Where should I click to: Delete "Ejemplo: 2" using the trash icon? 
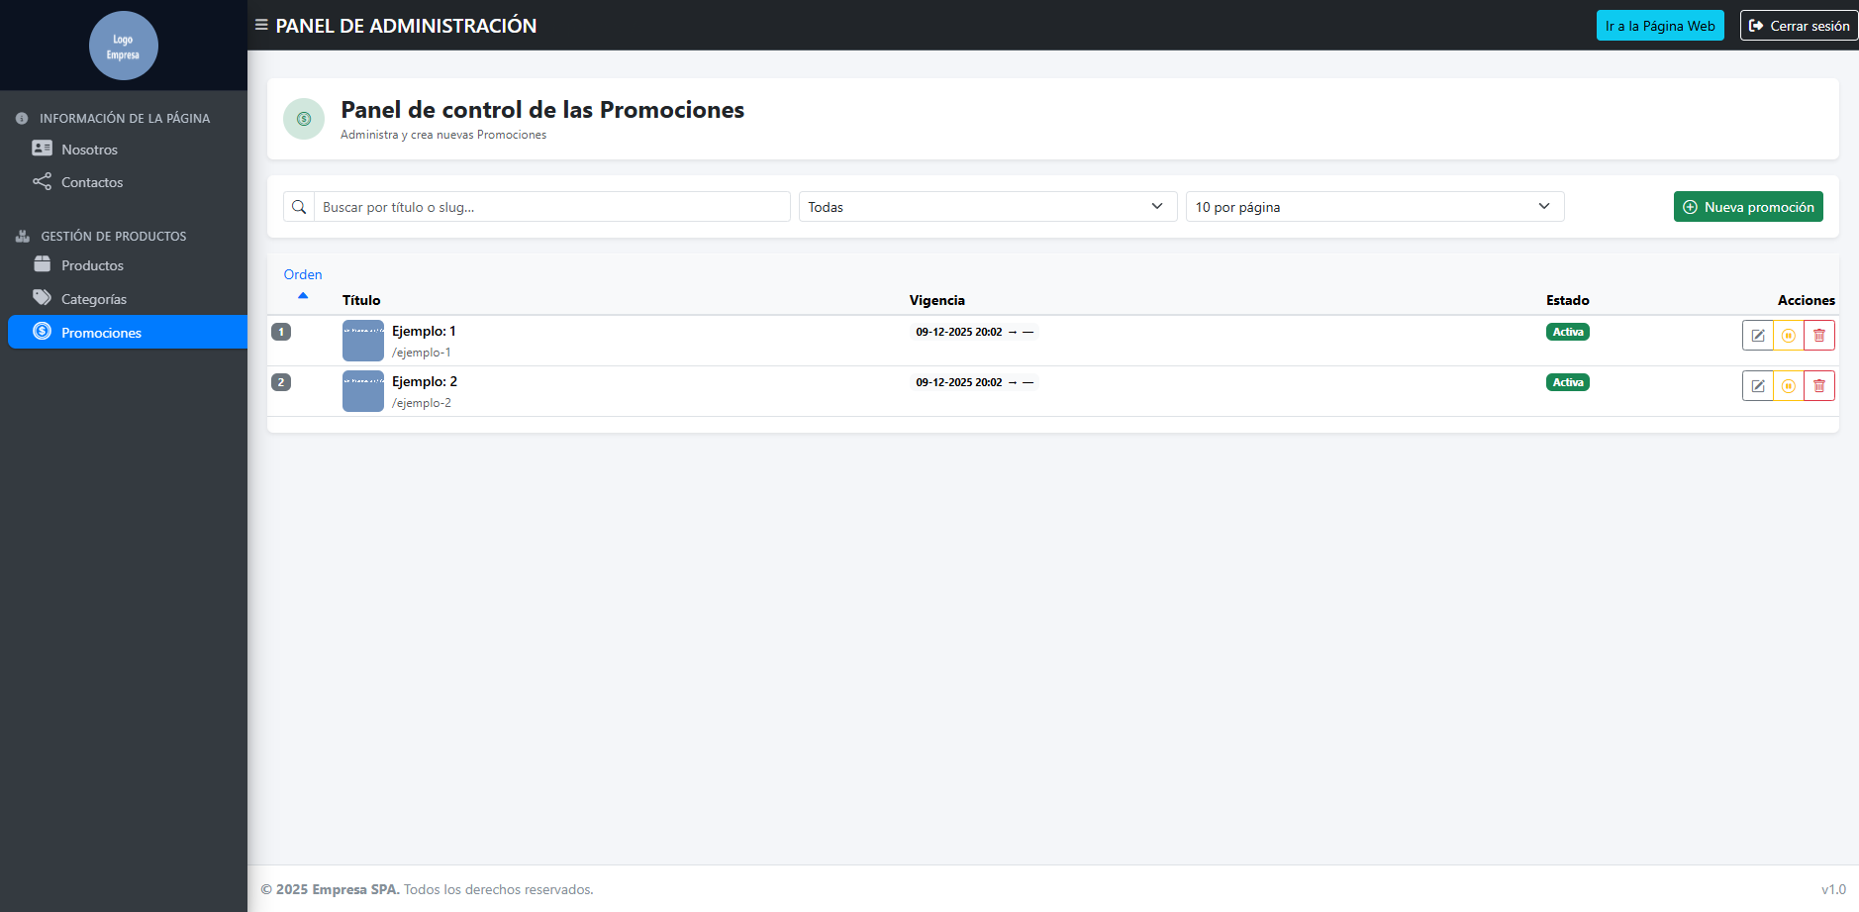pyautogui.click(x=1818, y=385)
